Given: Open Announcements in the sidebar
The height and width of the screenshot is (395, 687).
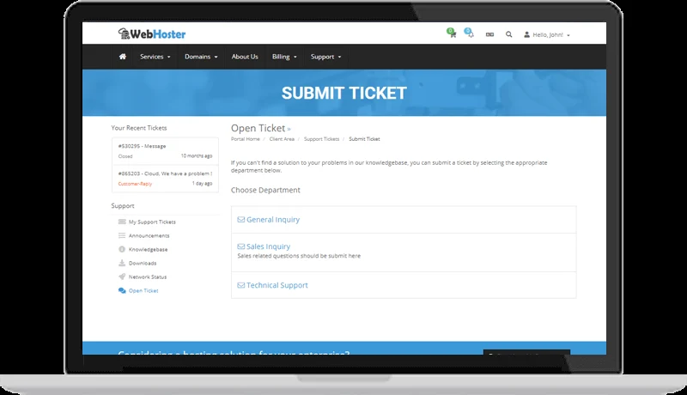Looking at the screenshot, I should pos(149,235).
